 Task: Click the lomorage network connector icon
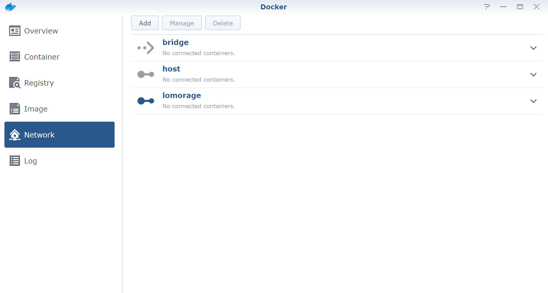click(x=146, y=101)
